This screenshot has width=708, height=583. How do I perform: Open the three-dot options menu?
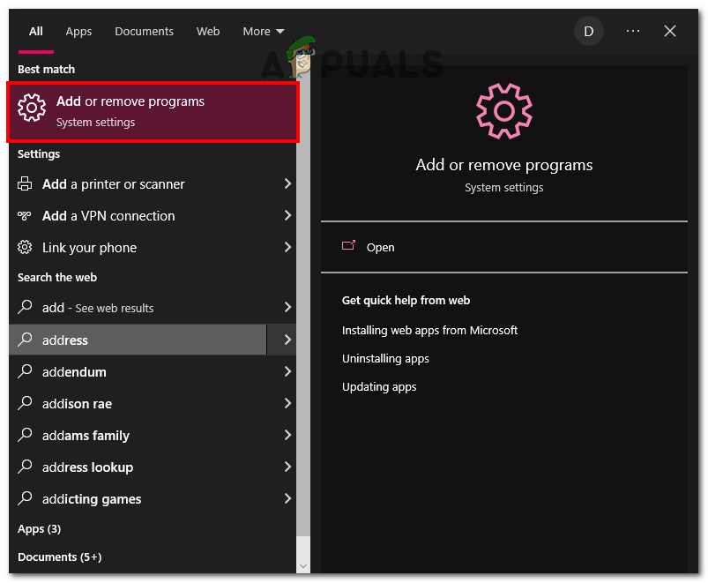pyautogui.click(x=632, y=31)
